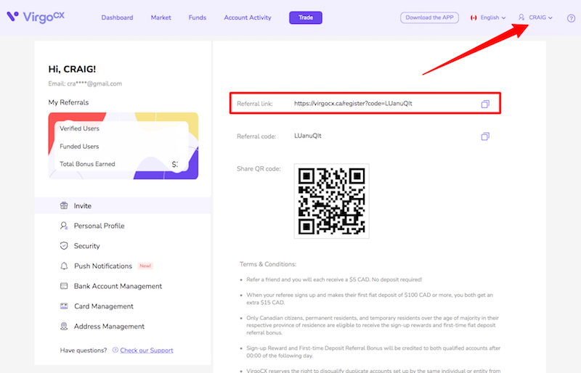
Task: Expand the English language dropdown
Action: (493, 17)
